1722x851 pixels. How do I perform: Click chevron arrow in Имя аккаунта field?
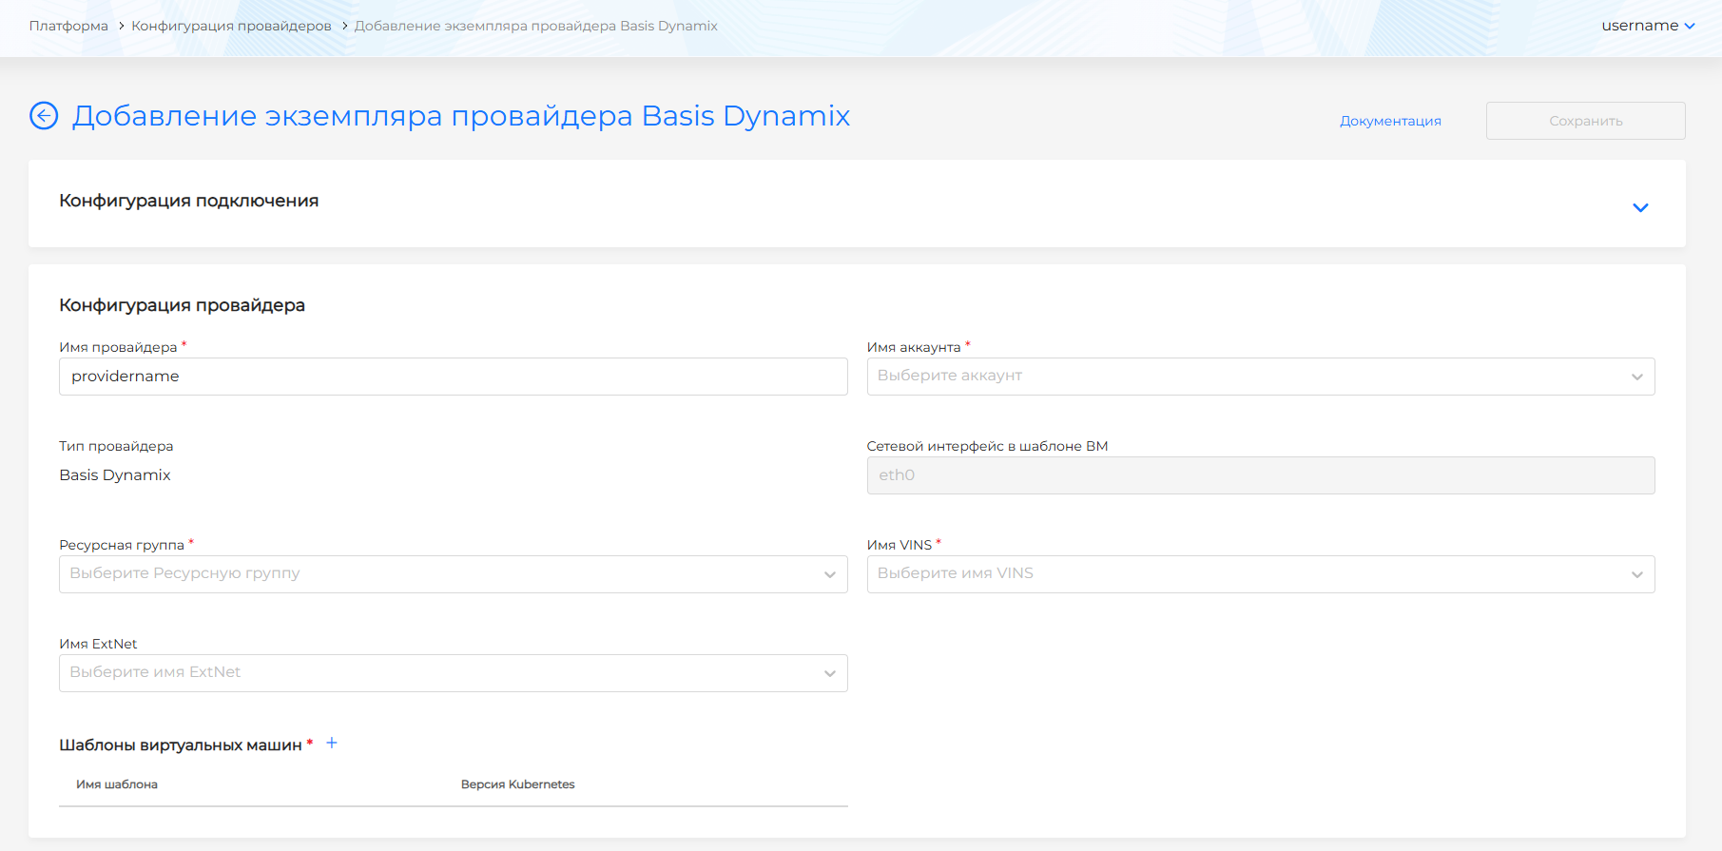[x=1636, y=377]
